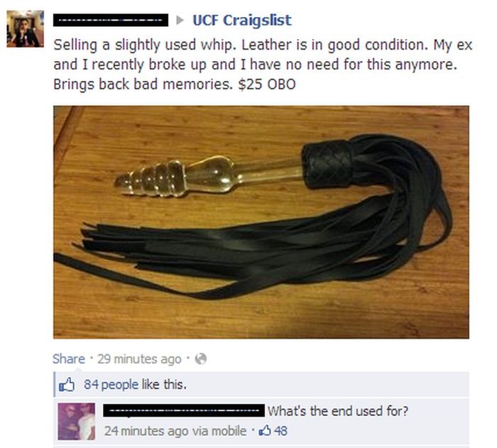Click the globe public-visibility icon

[x=201, y=359]
